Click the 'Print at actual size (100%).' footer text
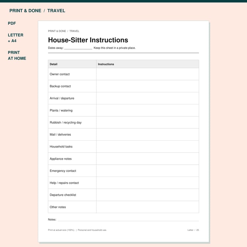The height and width of the screenshot is (247, 247). tap(61, 230)
